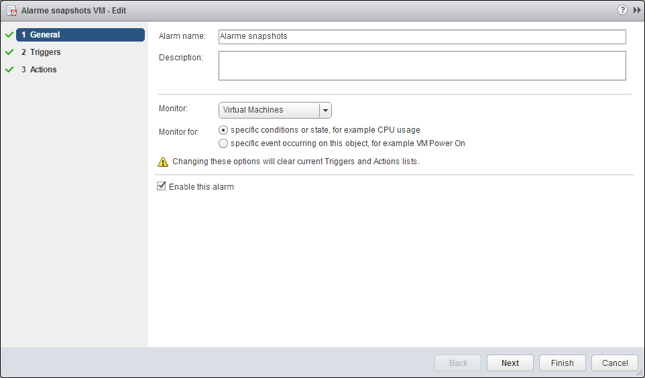645x378 pixels.
Task: Click the alarm icon in the title bar
Action: [11, 11]
